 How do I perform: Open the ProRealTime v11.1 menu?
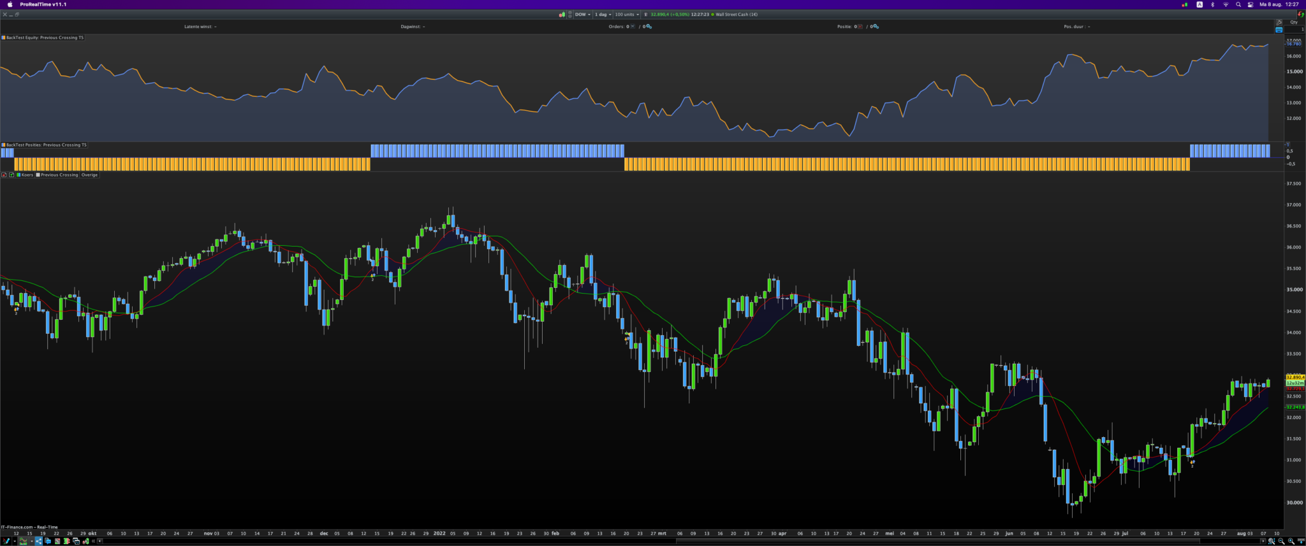tap(43, 4)
